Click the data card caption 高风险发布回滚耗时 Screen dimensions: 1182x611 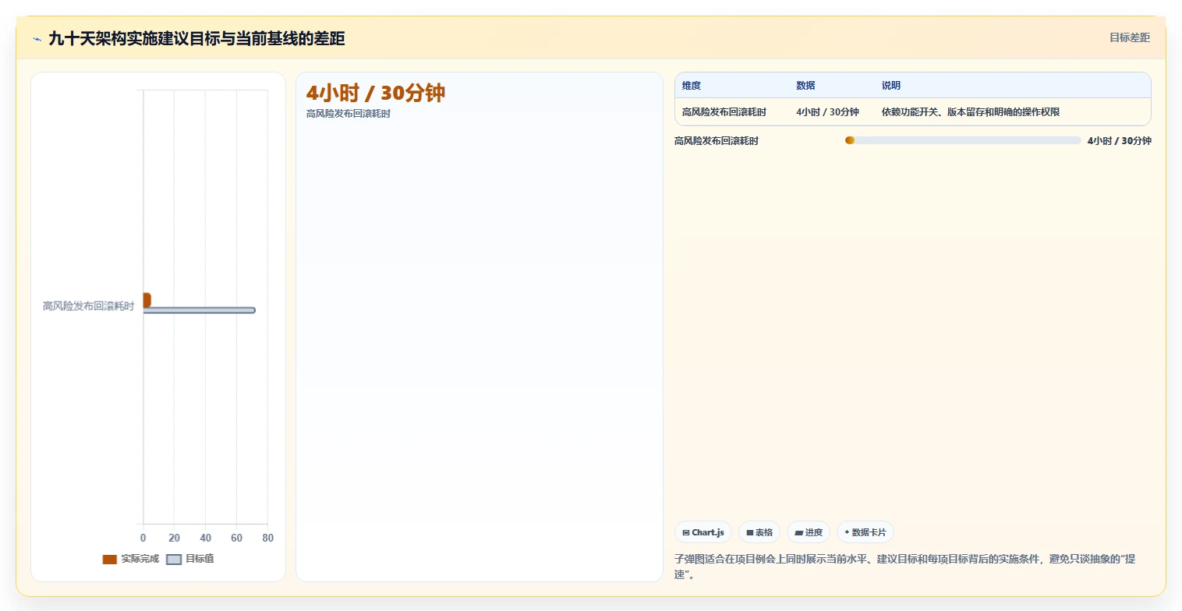(349, 114)
